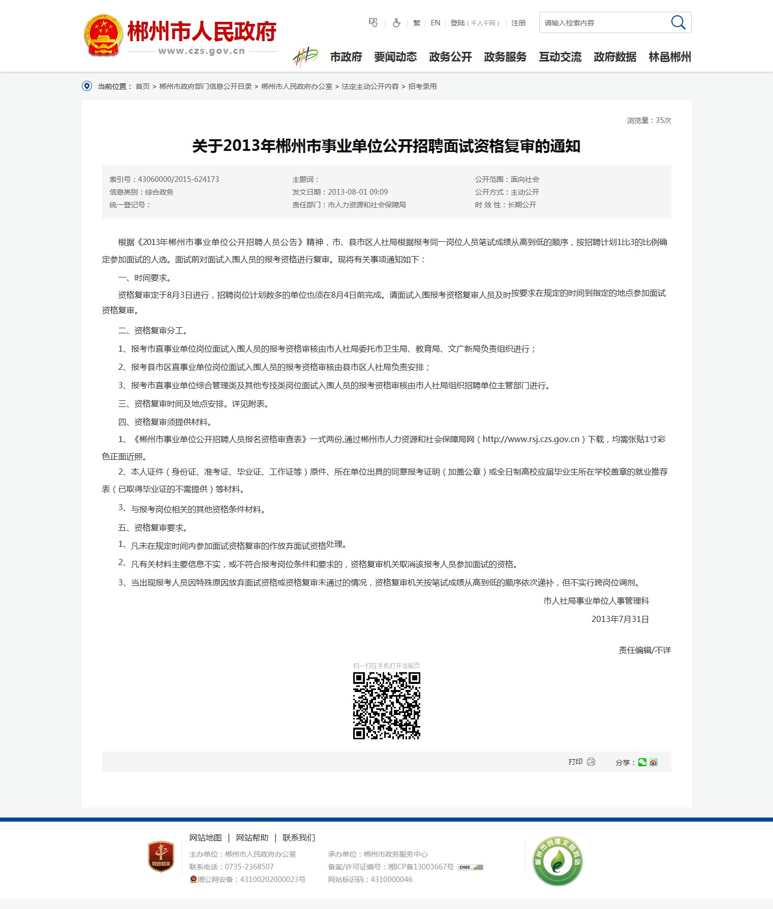Switch to traditional Chinese with 繁
The image size is (773, 909).
click(417, 23)
